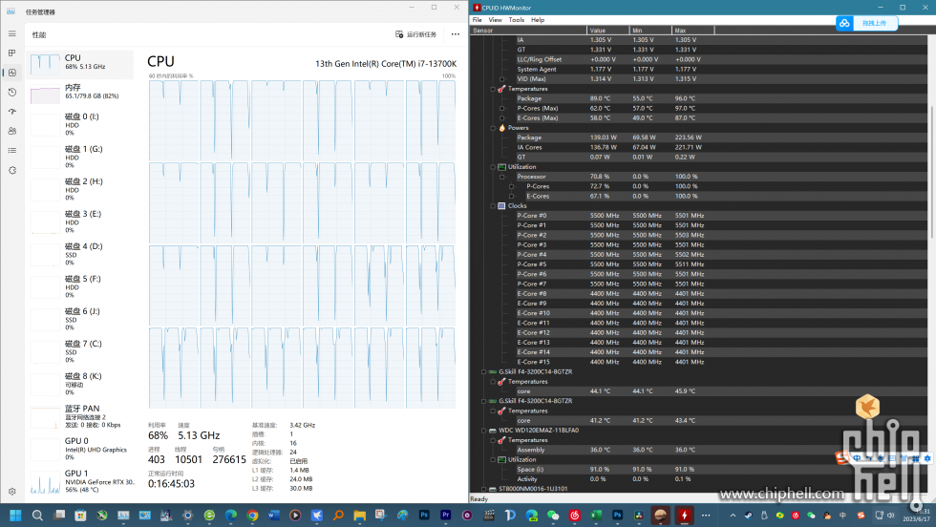936x527 pixels.
Task: Collapse the Processor utilization row
Action: click(502, 177)
